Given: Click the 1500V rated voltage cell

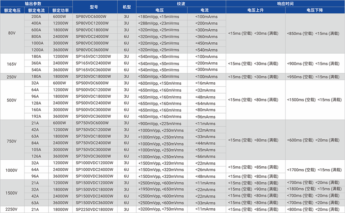Looking at the screenshot, I should (x=12, y=193).
